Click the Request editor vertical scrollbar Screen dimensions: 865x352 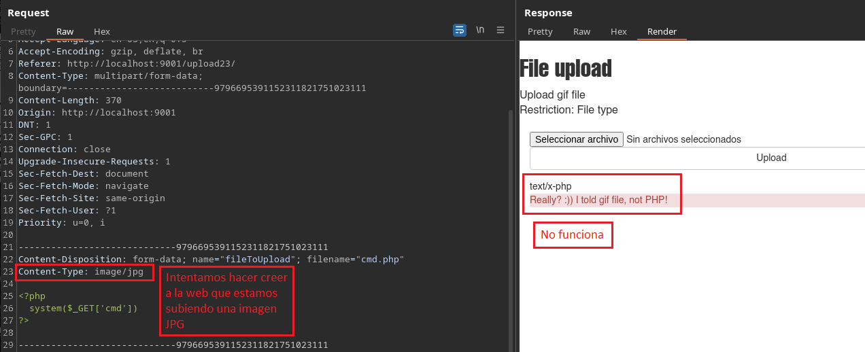511,204
